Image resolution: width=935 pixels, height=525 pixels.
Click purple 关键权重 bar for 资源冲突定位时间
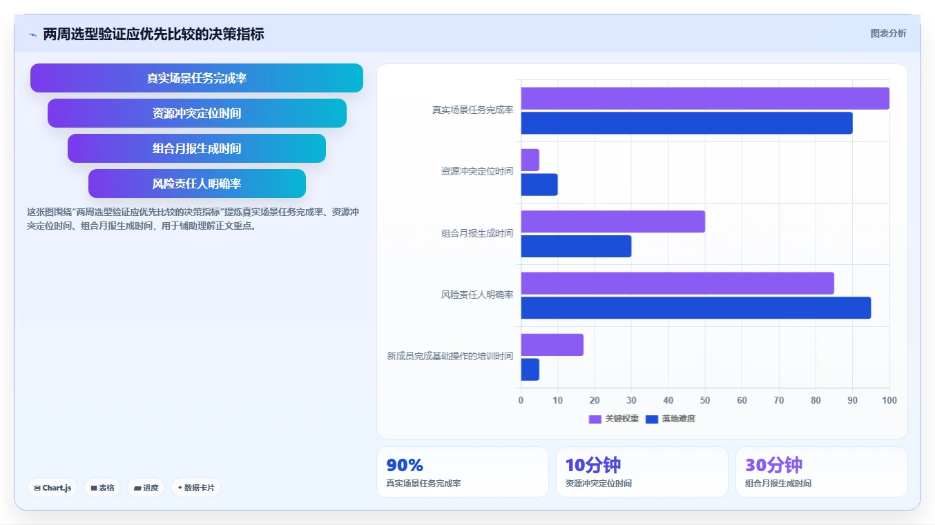(530, 160)
